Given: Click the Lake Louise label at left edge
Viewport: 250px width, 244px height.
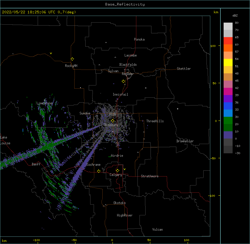Looking at the screenshot, I should coord(5,140).
